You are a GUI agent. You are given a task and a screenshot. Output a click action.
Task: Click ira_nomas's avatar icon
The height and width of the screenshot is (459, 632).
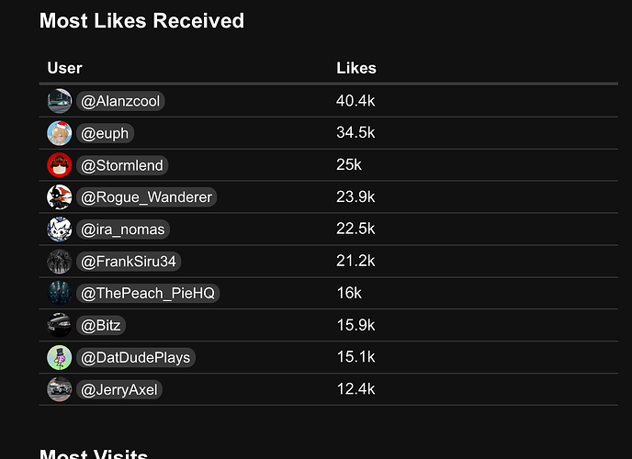pos(60,229)
